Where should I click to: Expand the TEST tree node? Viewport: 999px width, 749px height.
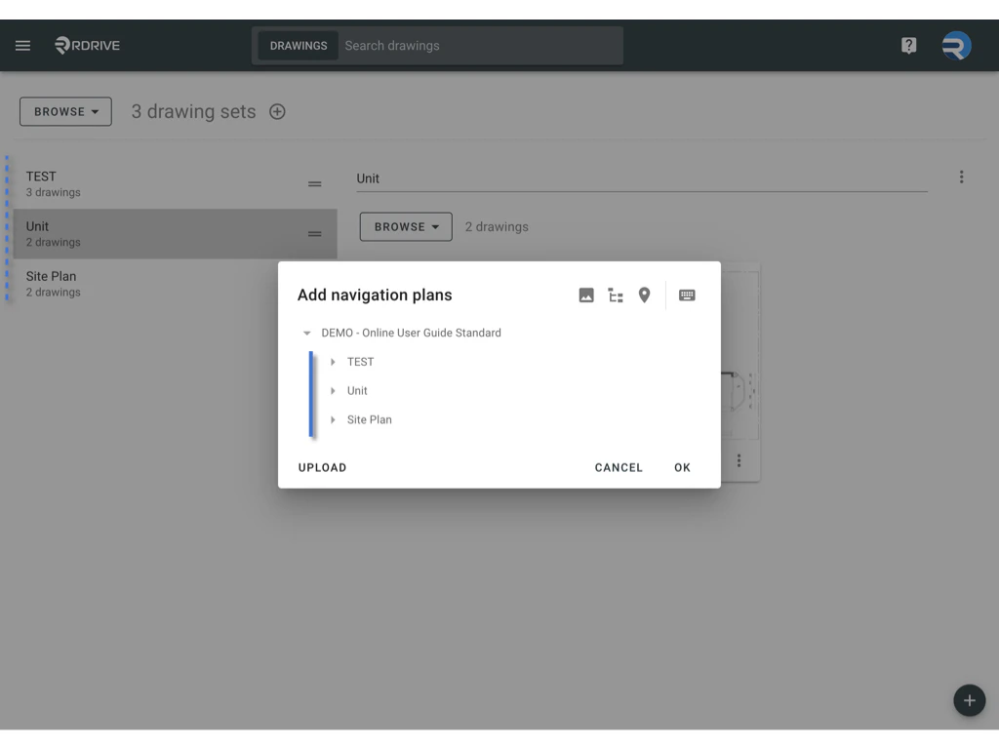coord(335,362)
